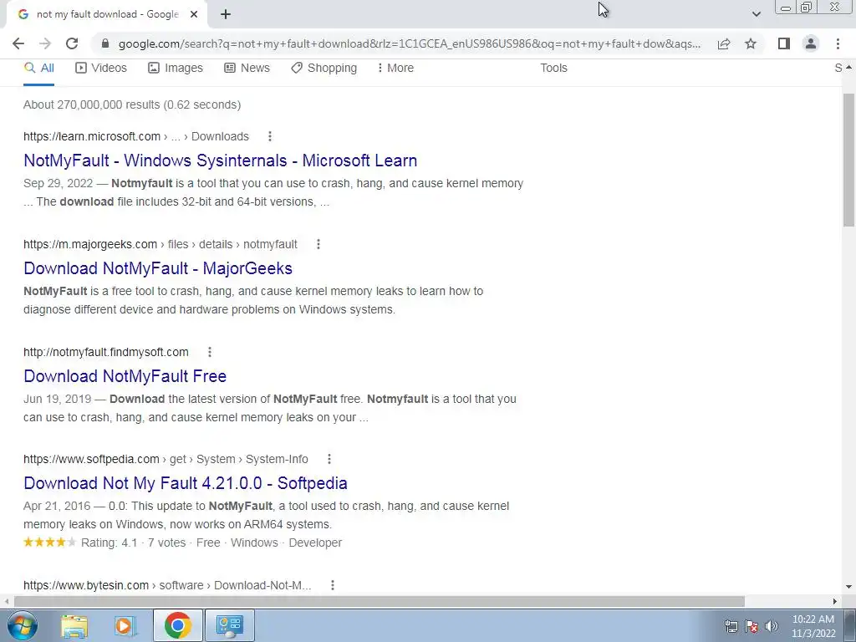Open Windows Media Player from taskbar
The image size is (856, 642).
tap(125, 625)
